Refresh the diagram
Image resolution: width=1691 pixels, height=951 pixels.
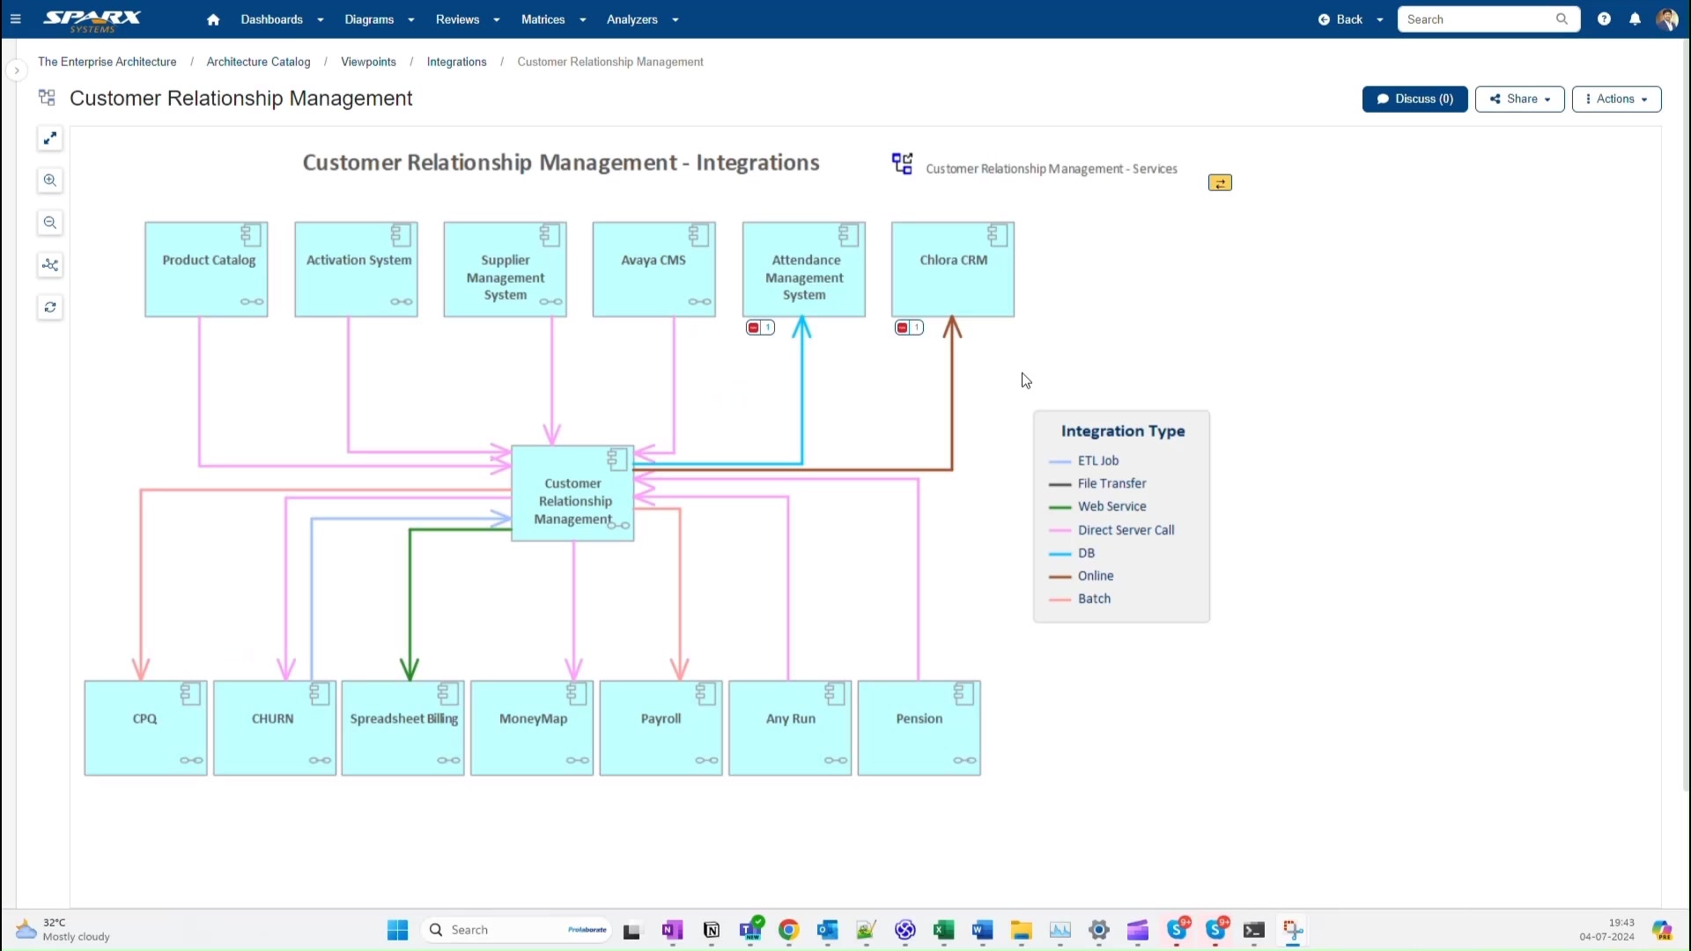(x=50, y=307)
